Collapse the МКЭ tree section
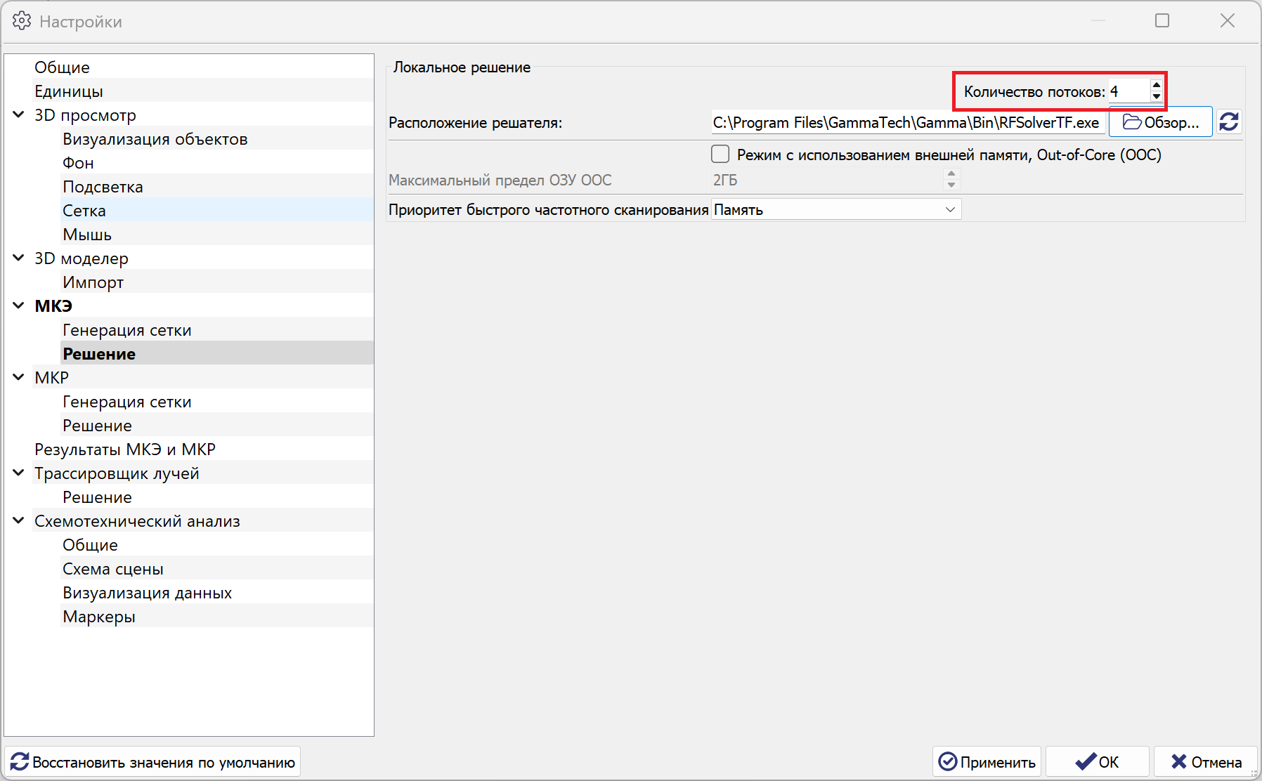The image size is (1262, 781). click(x=19, y=306)
